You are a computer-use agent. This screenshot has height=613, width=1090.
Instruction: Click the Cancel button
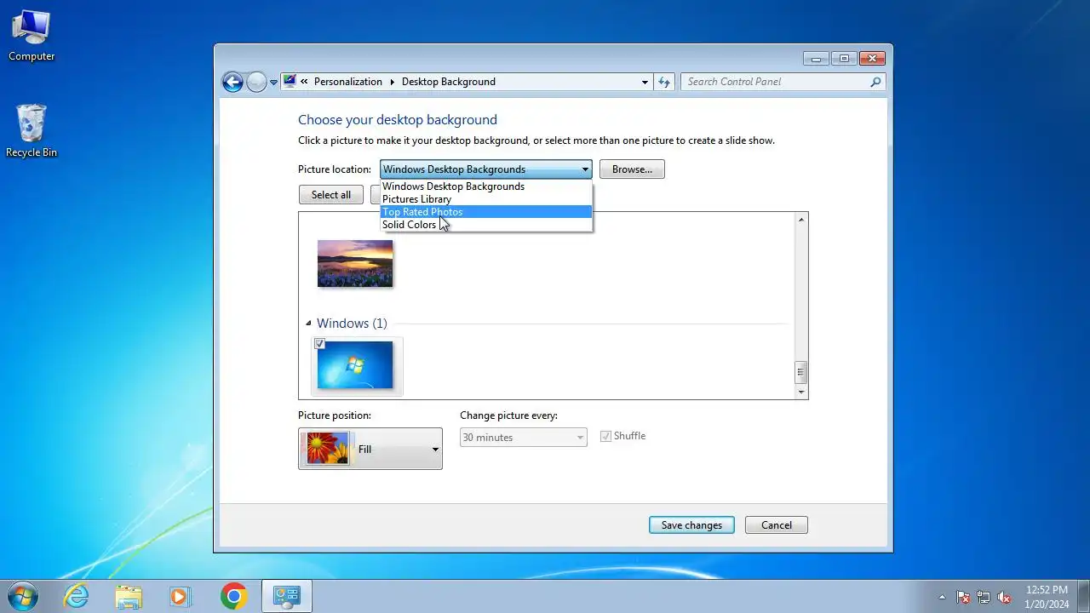777,524
